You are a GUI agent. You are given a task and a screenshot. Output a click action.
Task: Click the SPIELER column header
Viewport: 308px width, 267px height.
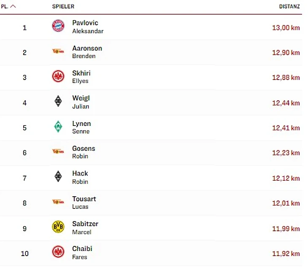click(x=63, y=7)
